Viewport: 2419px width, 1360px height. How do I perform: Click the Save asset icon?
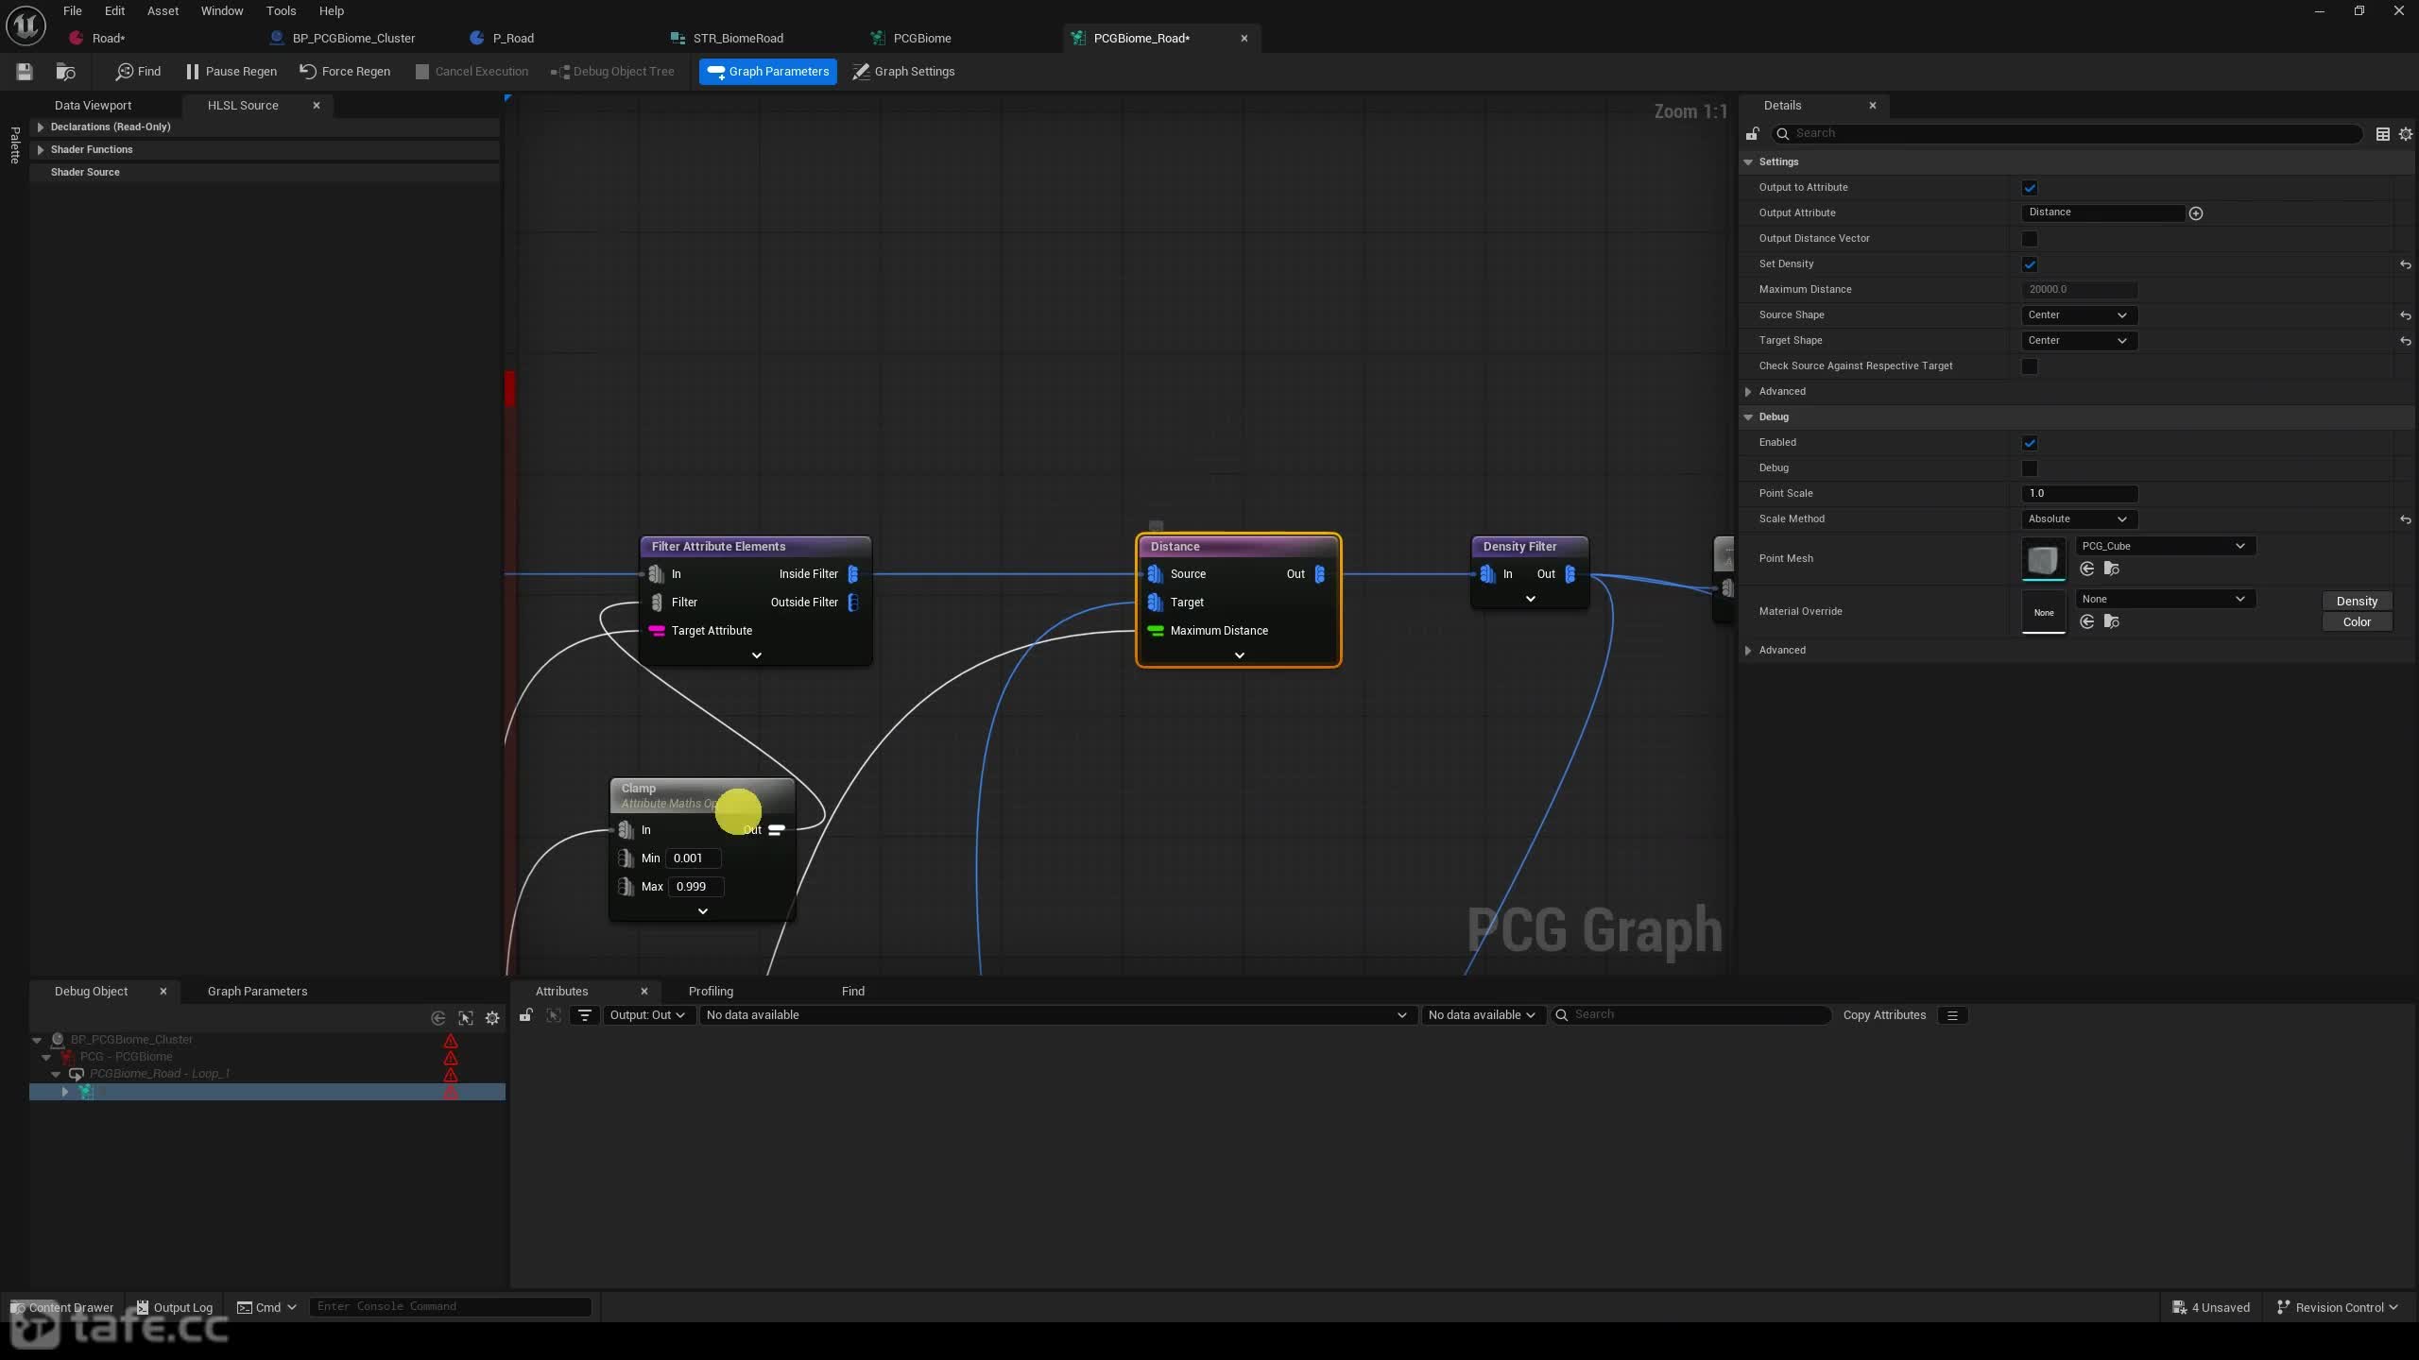[25, 72]
